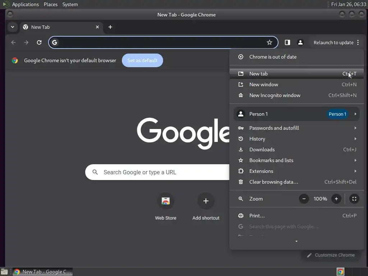Screen dimensions: 368x276
Task: Zoom in with the plus button
Action: (336, 199)
